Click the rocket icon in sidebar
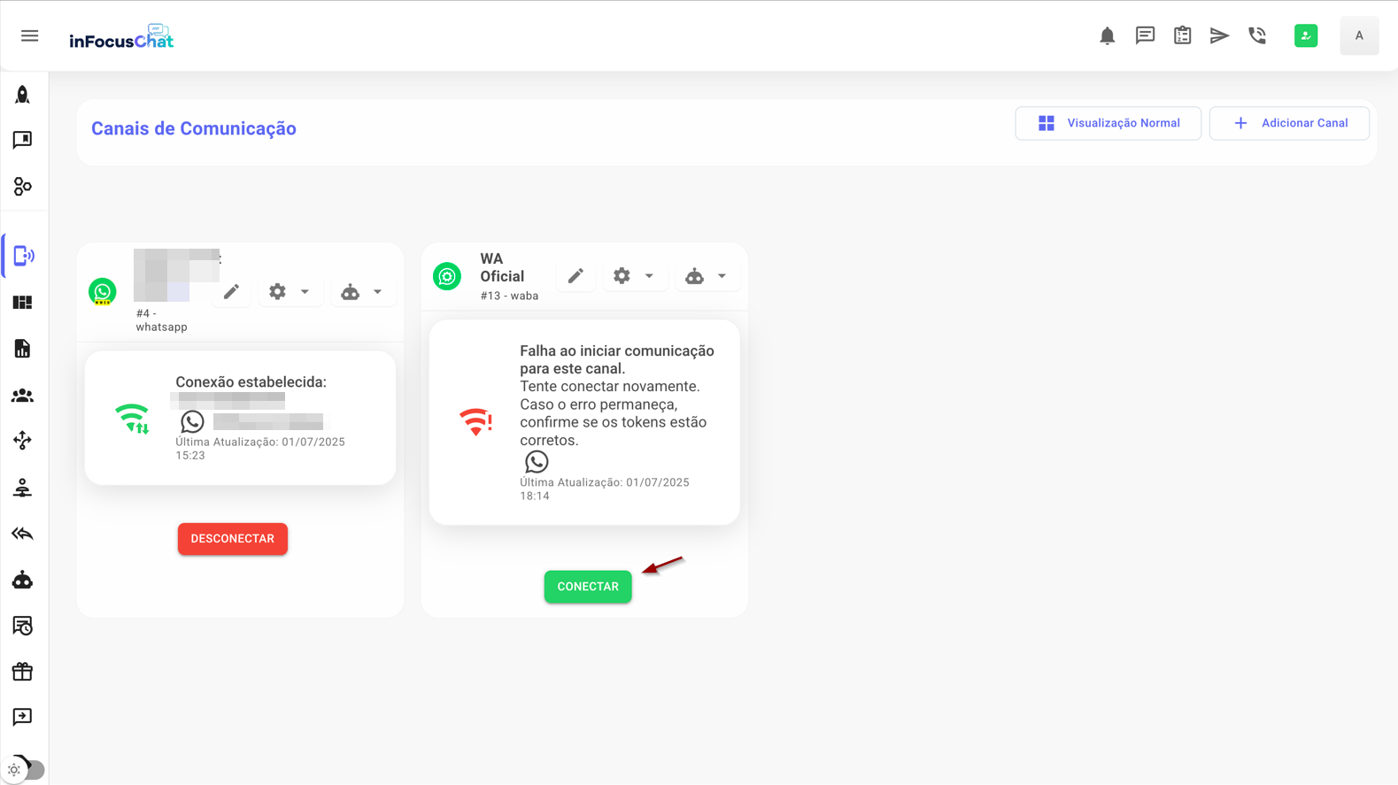1398x785 pixels. tap(23, 95)
